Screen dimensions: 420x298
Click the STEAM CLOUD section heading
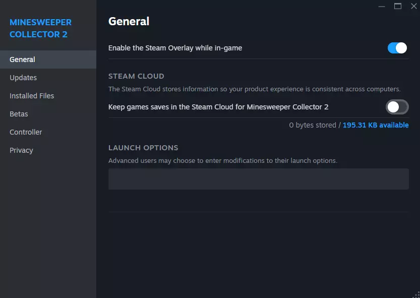tap(136, 76)
